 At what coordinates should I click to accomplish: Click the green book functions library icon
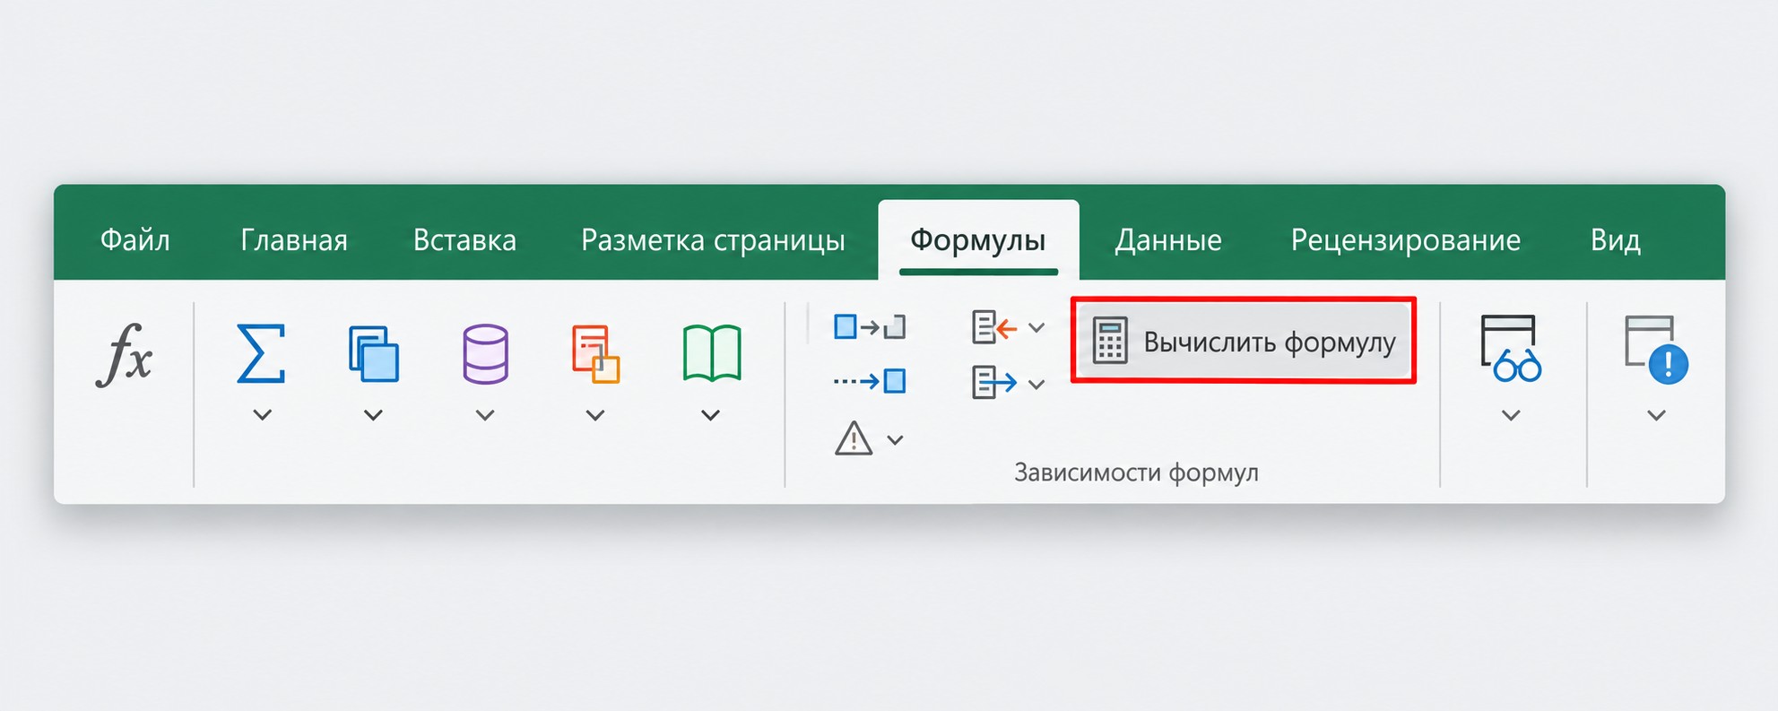(712, 353)
